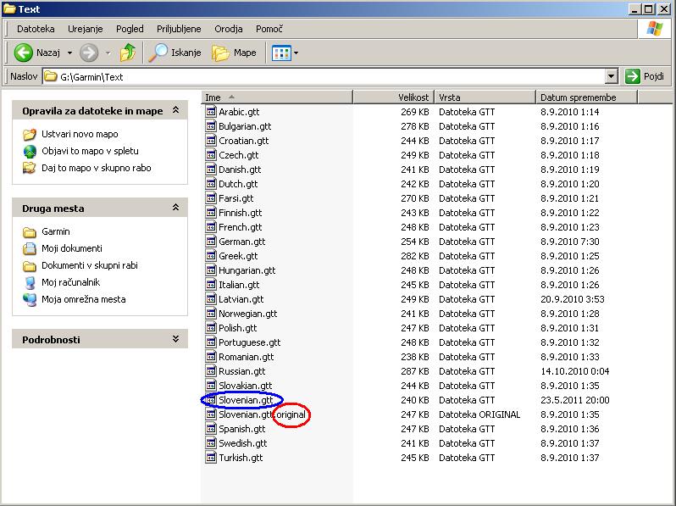Image resolution: width=676 pixels, height=506 pixels.
Task: Select the Norwegian.gtt file icon
Action: click(x=211, y=314)
